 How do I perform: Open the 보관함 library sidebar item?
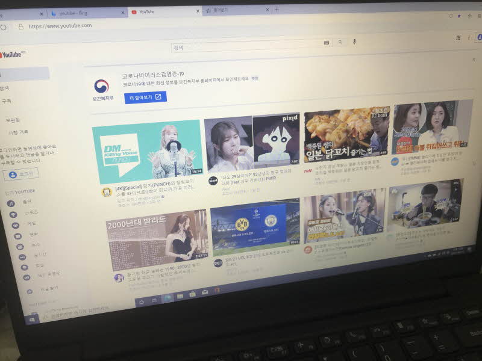tap(13, 120)
